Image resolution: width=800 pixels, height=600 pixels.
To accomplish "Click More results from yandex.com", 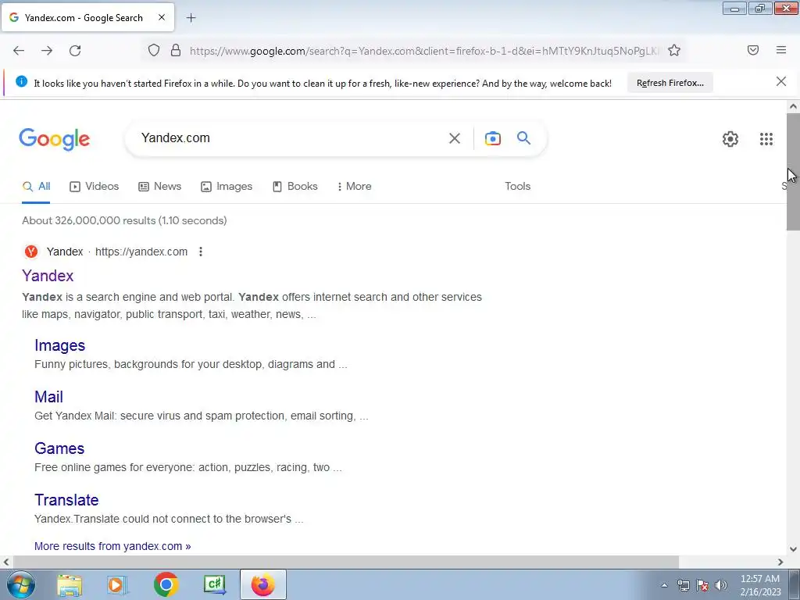I will (x=112, y=546).
